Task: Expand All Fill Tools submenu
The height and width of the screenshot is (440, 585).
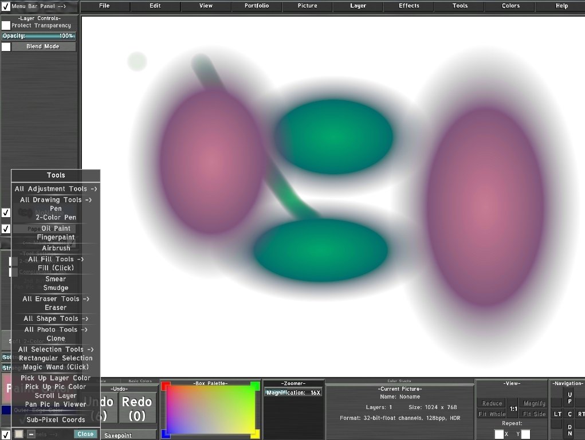Action: coord(56,259)
